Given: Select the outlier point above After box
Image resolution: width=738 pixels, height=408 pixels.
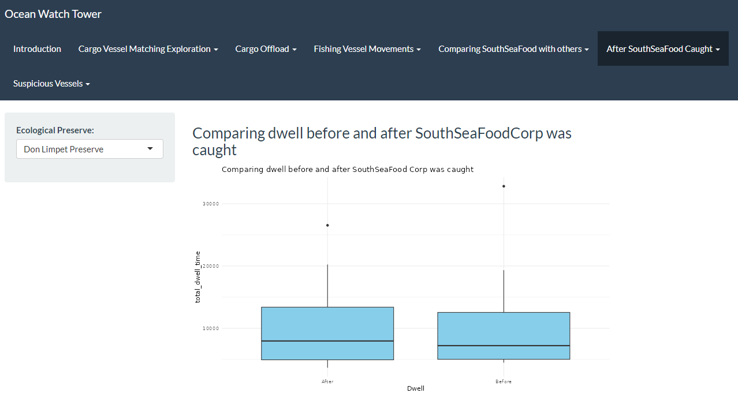Looking at the screenshot, I should 327,225.
